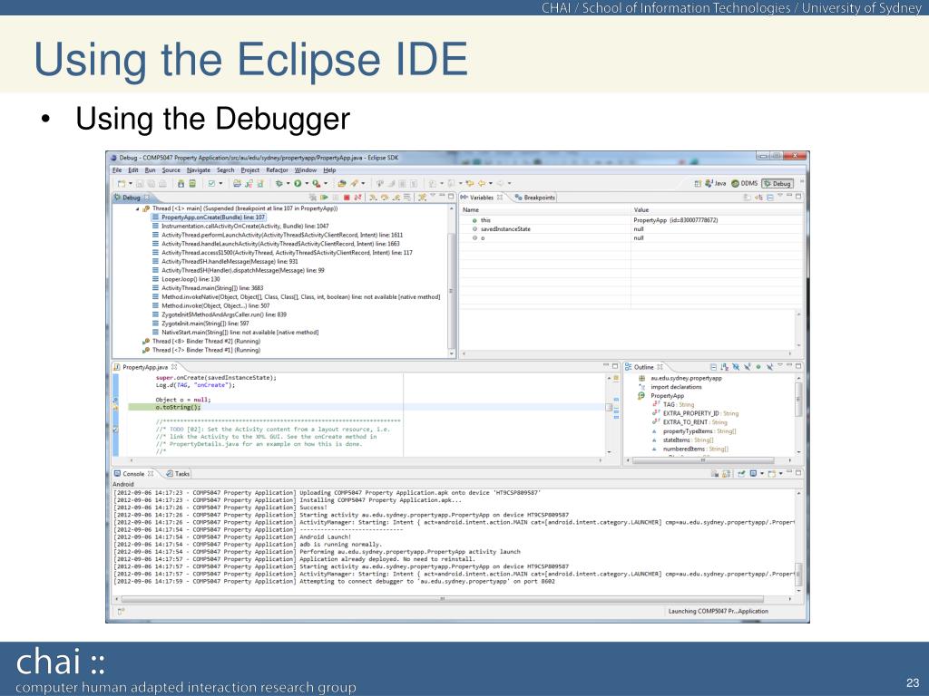This screenshot has width=929, height=696.
Task: Open the Window menu
Action: coord(306,170)
